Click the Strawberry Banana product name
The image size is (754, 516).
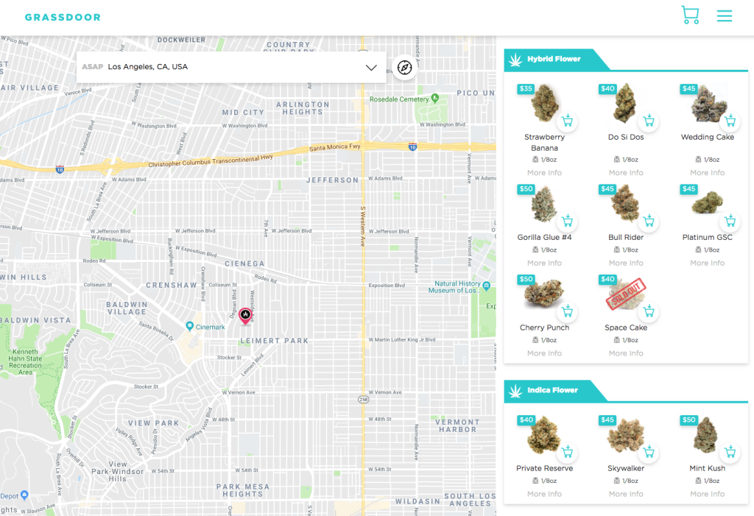click(x=544, y=142)
